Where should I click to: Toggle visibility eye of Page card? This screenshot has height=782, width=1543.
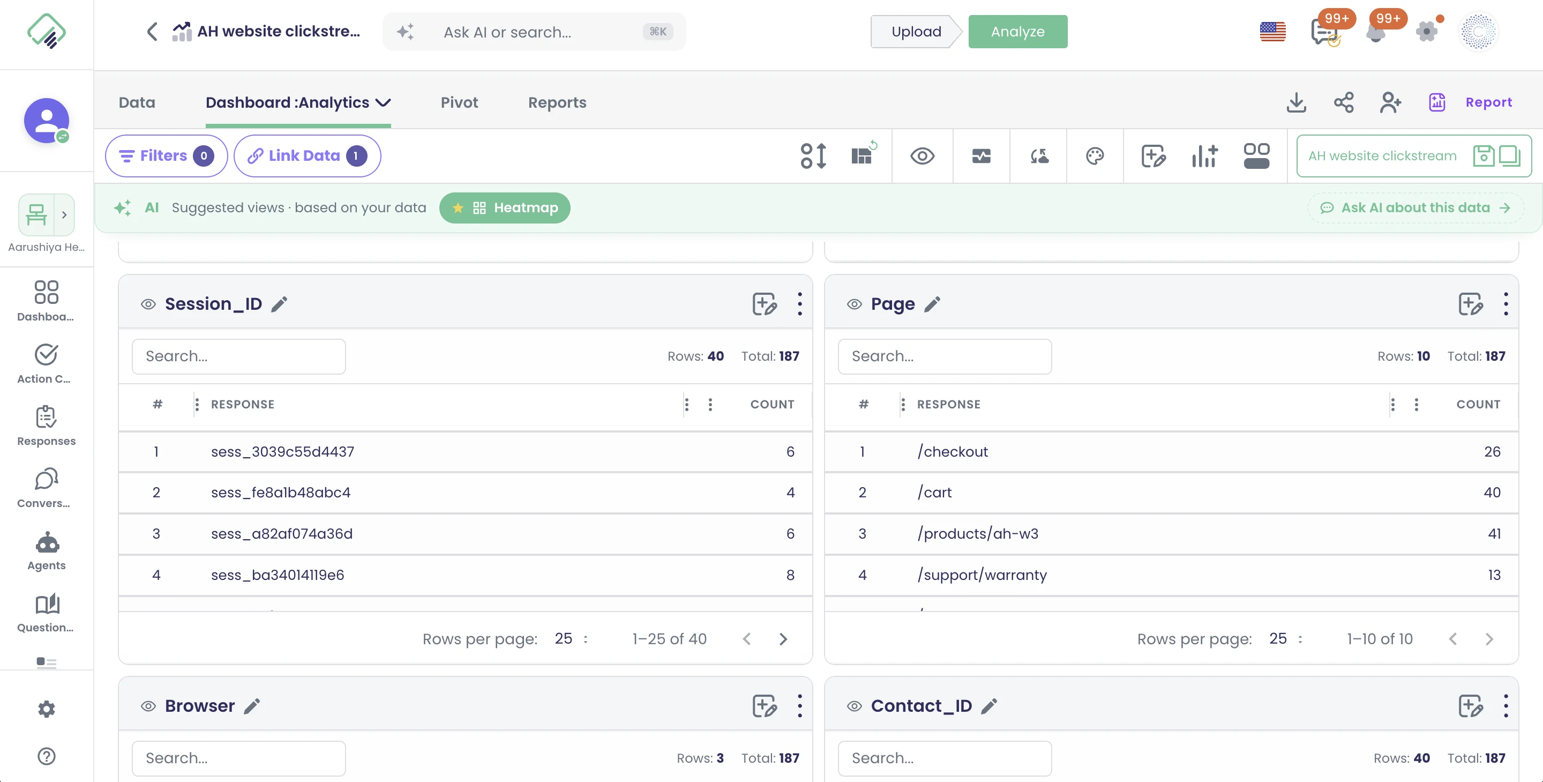point(854,304)
